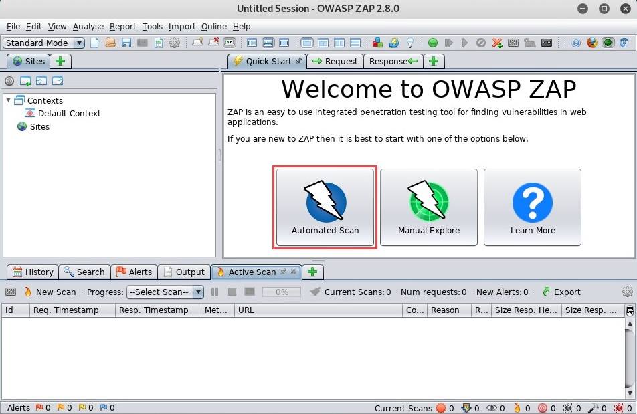
Task: Click the laptop-with-lightbulb toolbar icon
Action: point(198,42)
